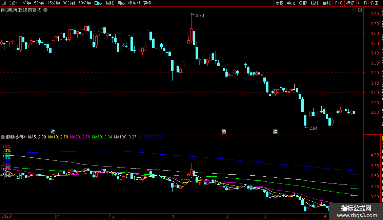Click the 复权 button
The height and width of the screenshot is (220, 383).
(279, 3)
